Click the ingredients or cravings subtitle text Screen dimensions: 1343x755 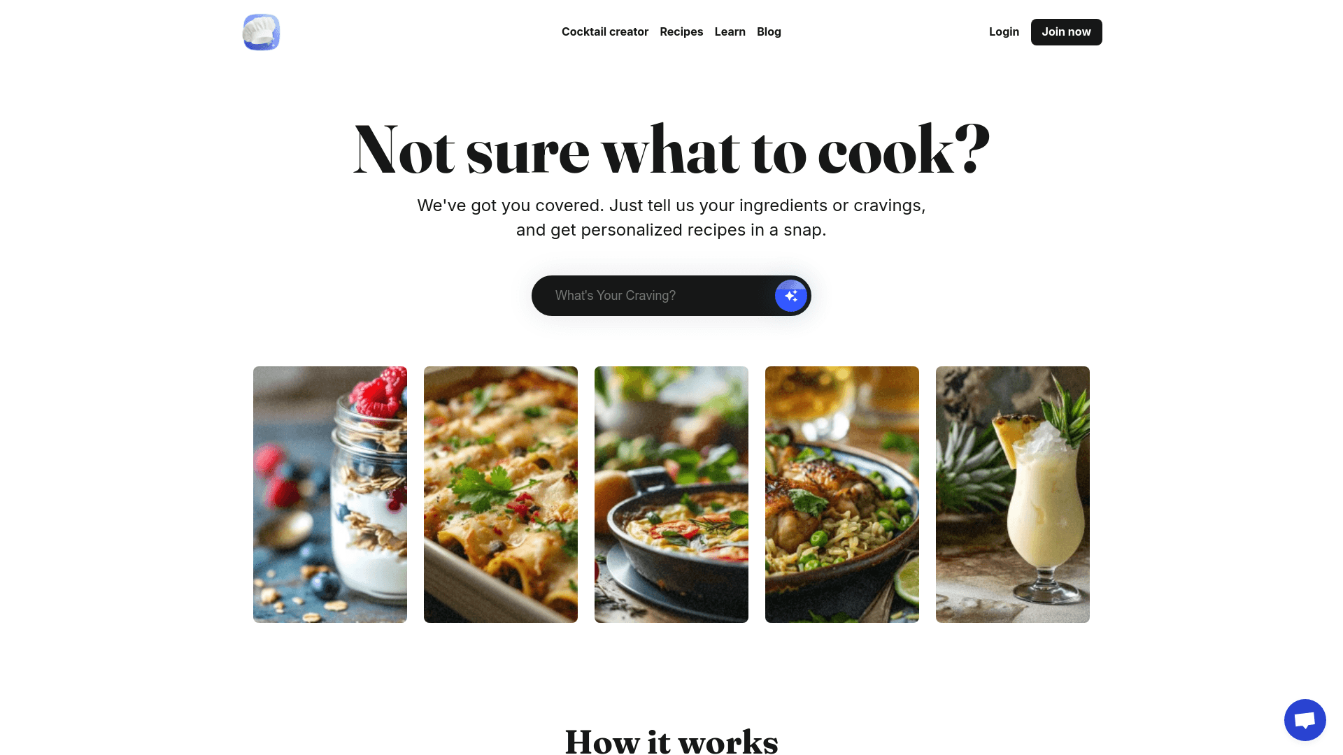671,217
